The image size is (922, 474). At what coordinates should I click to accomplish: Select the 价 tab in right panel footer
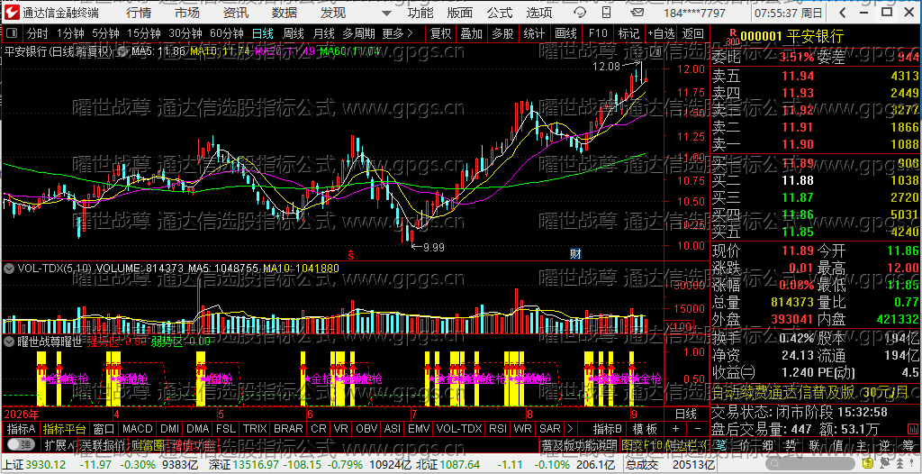[745, 444]
